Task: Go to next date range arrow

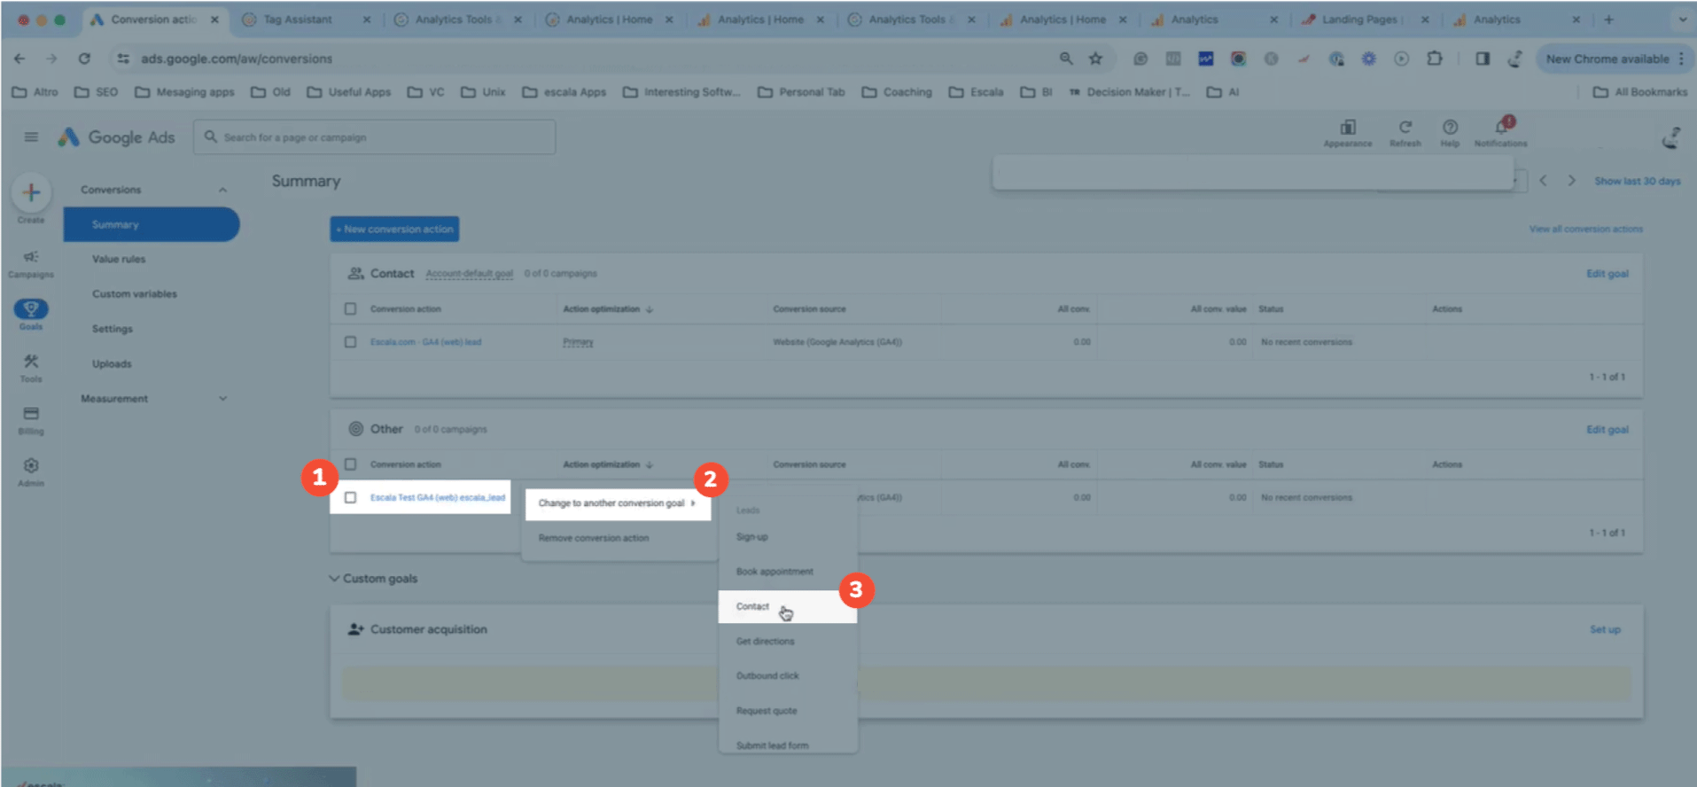Action: click(1572, 181)
